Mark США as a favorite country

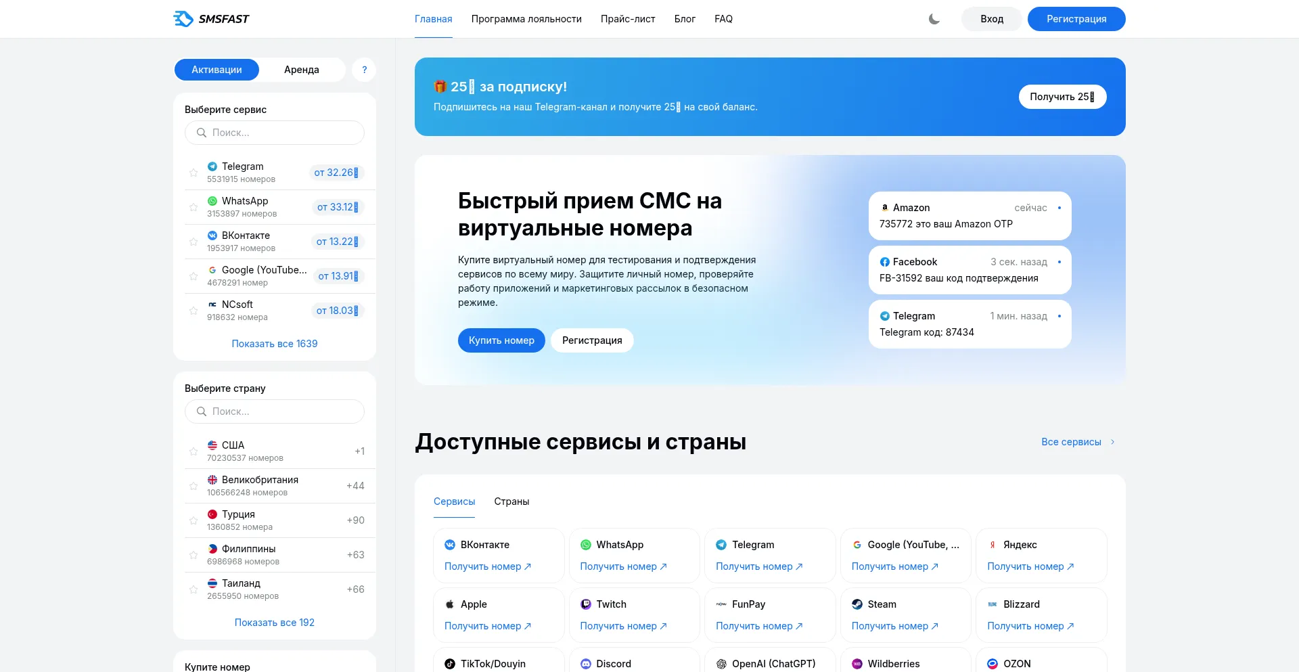coord(193,451)
